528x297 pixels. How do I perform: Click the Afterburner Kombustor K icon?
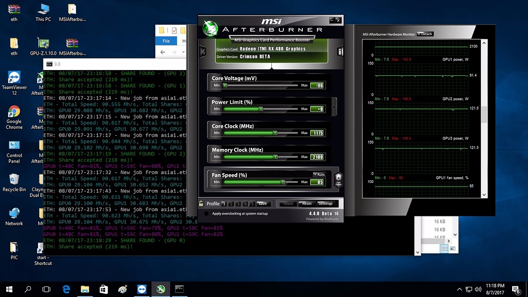203,52
